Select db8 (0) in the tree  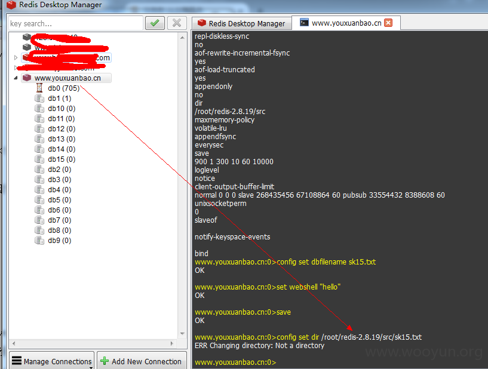tap(60, 230)
